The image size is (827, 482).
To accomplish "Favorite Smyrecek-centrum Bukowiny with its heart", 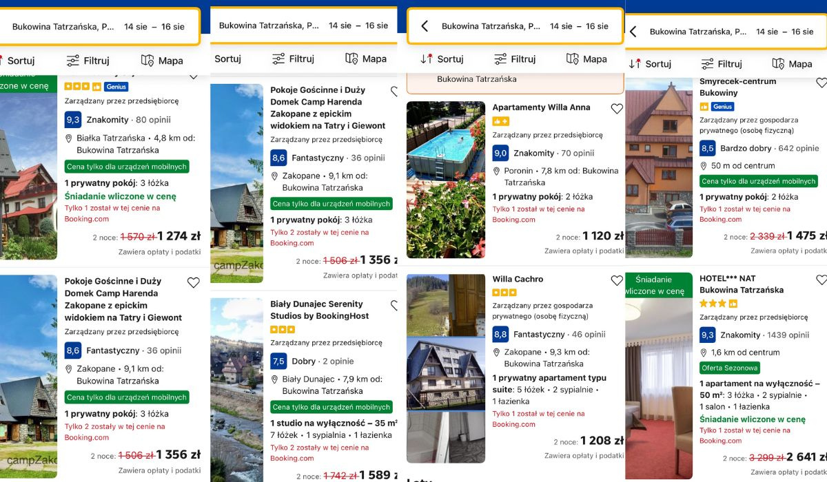I will pos(821,83).
